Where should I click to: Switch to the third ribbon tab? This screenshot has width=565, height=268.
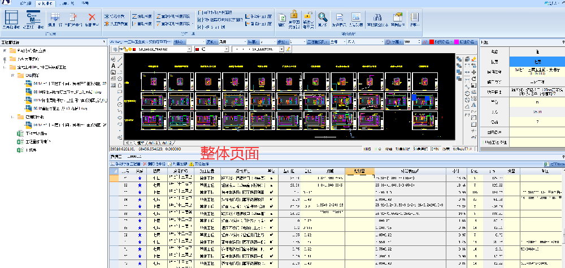[66, 3]
